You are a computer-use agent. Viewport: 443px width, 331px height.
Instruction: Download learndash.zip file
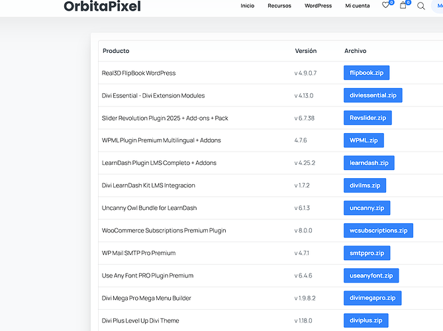pyautogui.click(x=369, y=163)
